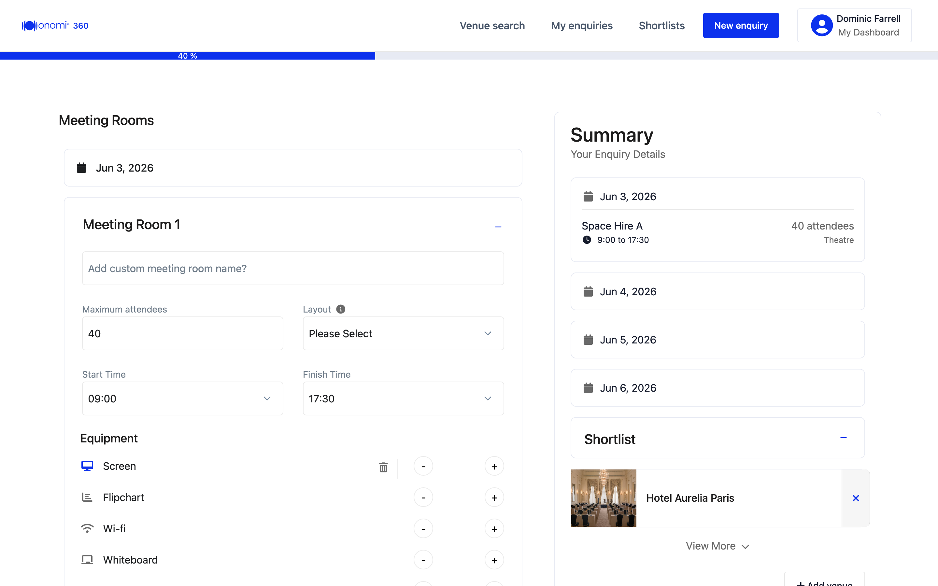This screenshot has width=938, height=586.
Task: Click the Wi-fi equipment label
Action: point(114,529)
